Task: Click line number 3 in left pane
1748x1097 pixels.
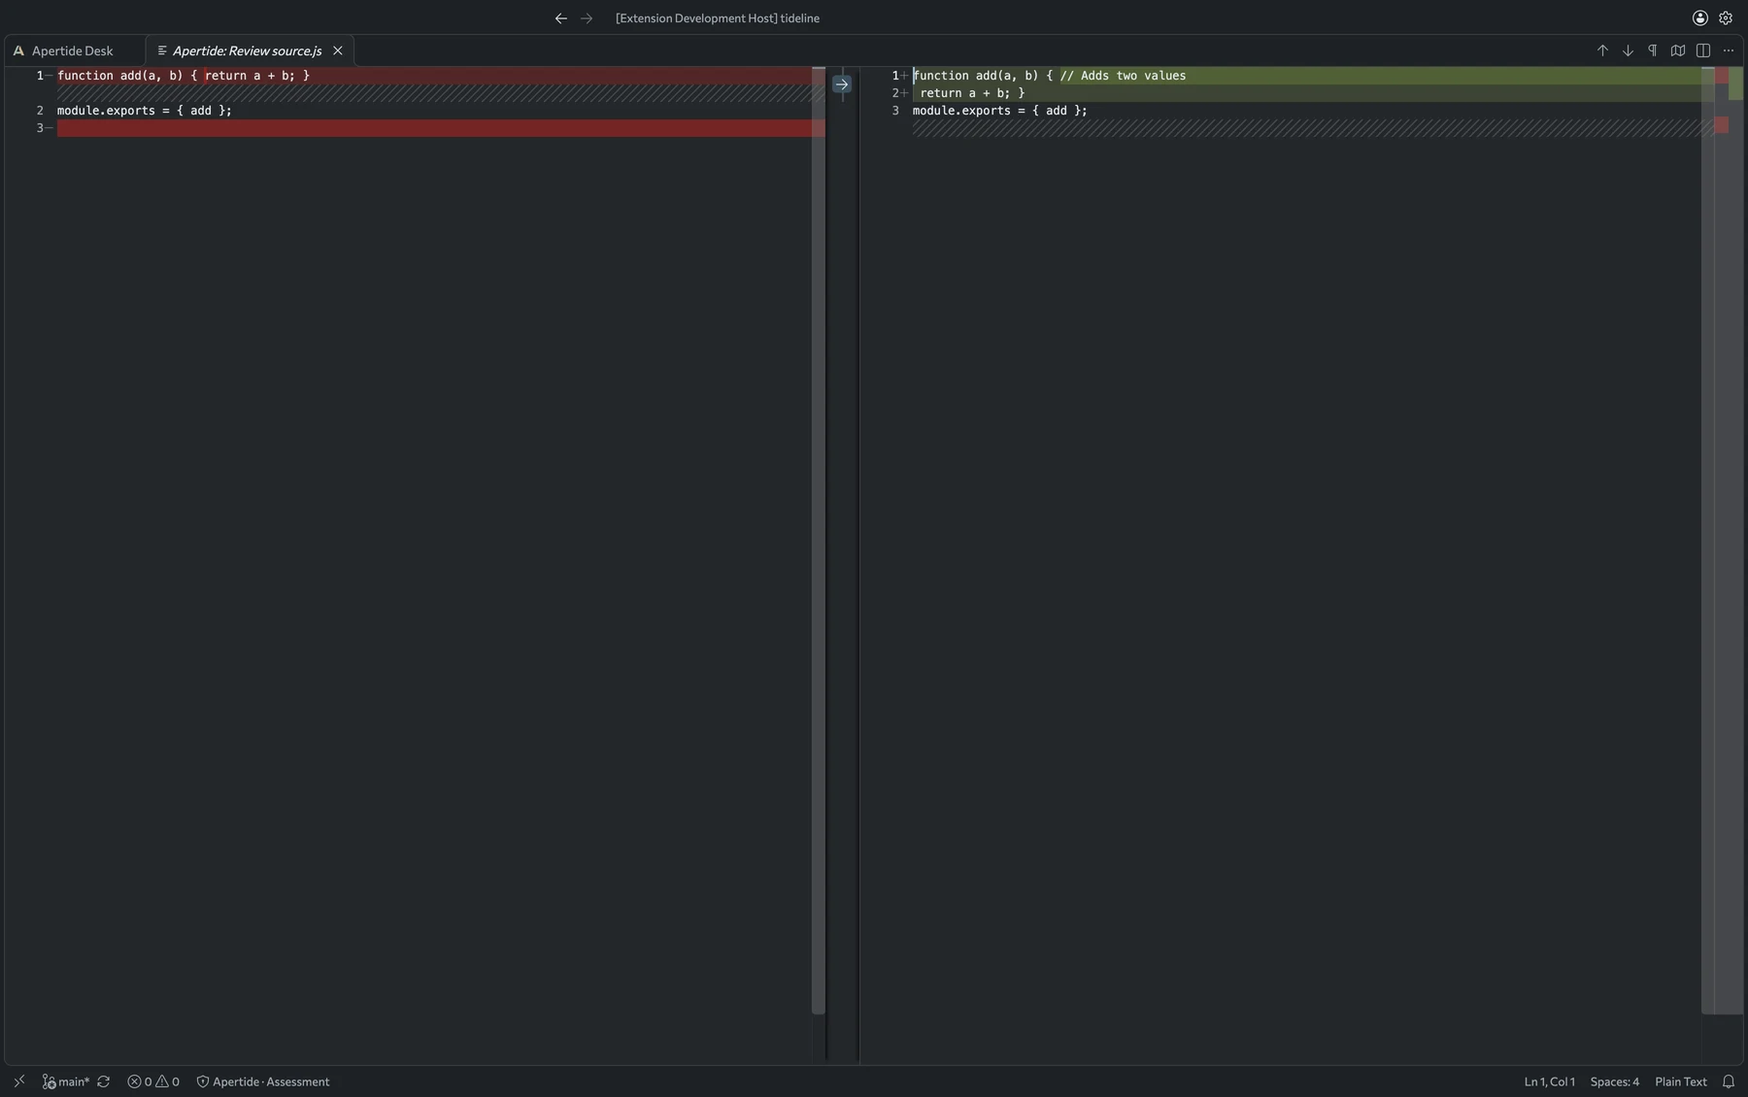Action: coord(40,128)
